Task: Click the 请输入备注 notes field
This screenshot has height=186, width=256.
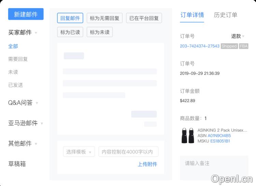Action: 214,167
